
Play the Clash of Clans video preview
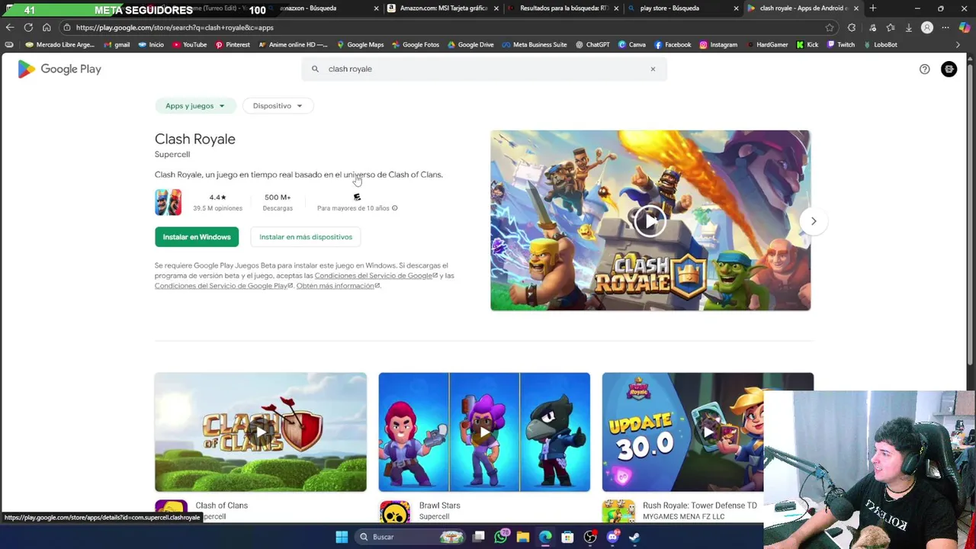[x=261, y=432]
